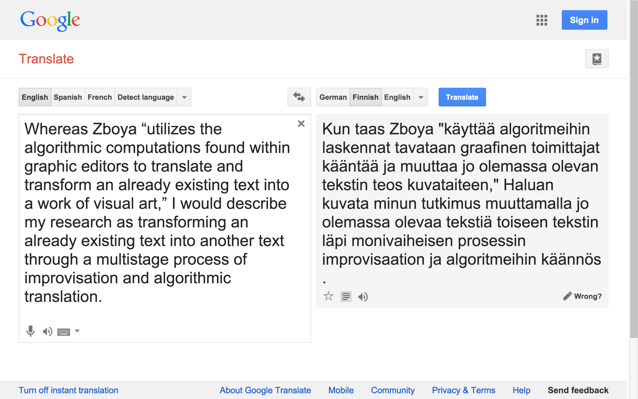
Task: Swap source and target languages
Action: click(299, 97)
